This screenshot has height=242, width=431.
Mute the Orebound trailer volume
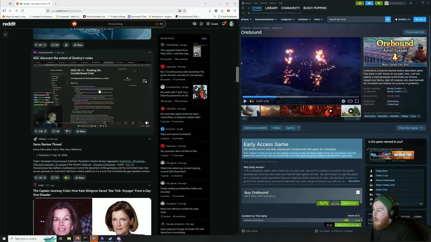coord(252,101)
